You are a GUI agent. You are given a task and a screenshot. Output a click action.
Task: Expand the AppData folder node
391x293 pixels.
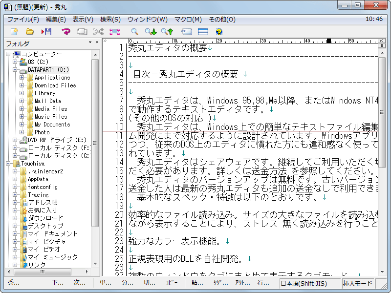[15, 179]
